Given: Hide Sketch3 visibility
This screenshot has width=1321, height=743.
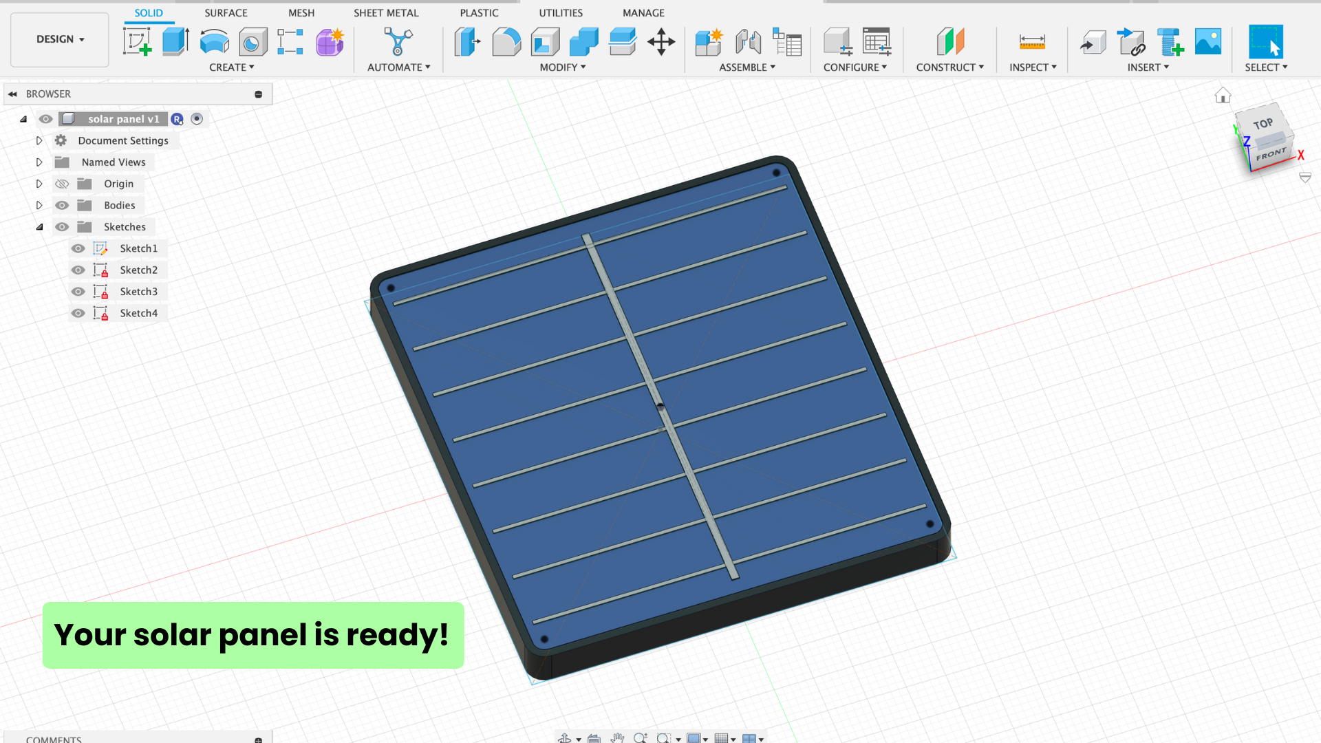Looking at the screenshot, I should (78, 292).
